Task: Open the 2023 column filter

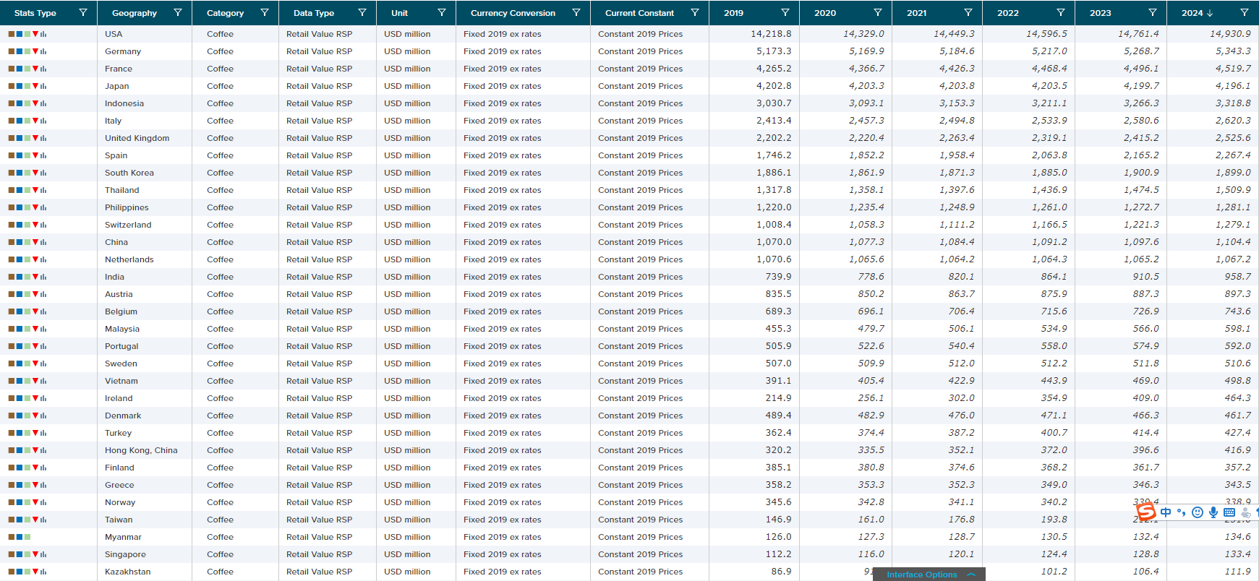Action: coord(1153,13)
